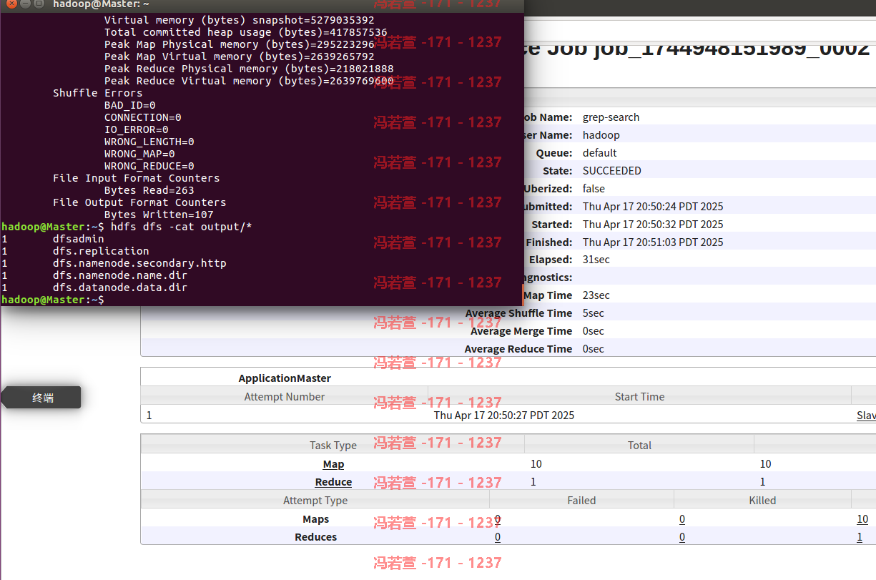Image resolution: width=876 pixels, height=580 pixels.
Task: Click the BAD_ID=0 terminal line
Action: [x=129, y=105]
